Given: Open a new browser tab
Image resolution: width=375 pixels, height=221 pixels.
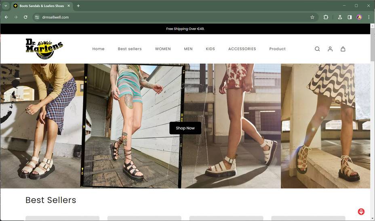Looking at the screenshot, I should point(78,6).
